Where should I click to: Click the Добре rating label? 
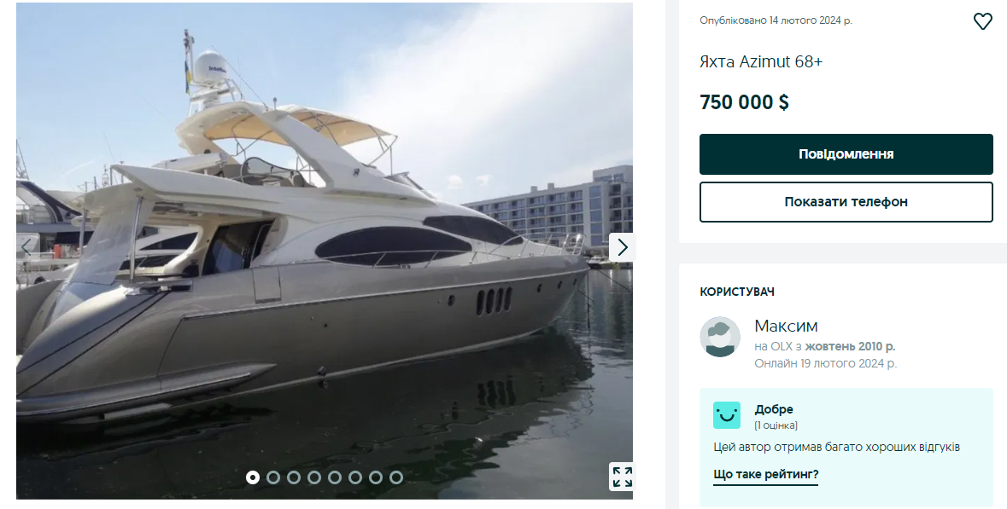[x=774, y=409]
